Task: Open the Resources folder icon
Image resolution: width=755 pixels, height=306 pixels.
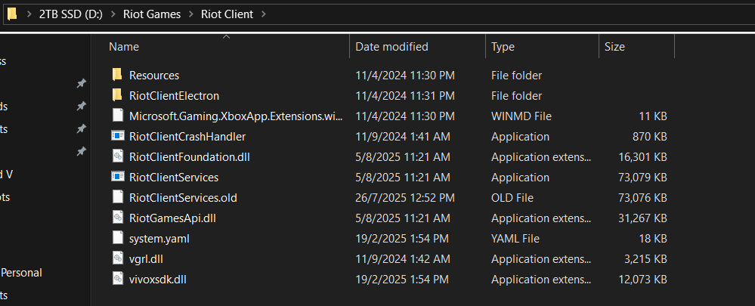Action: 117,75
